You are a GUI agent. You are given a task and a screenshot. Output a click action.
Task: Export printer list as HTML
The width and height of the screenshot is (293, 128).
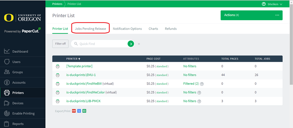pos(79,111)
